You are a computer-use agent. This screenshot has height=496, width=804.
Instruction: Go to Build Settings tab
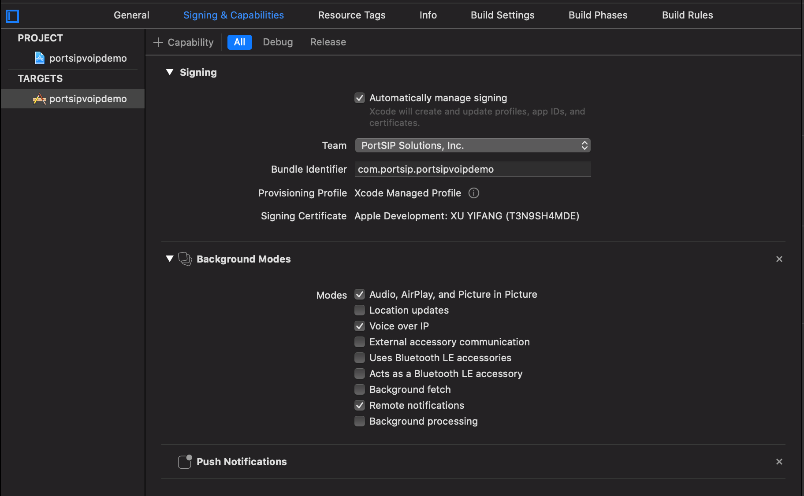(x=502, y=15)
